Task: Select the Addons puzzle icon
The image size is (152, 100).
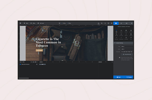Action: tap(131, 35)
